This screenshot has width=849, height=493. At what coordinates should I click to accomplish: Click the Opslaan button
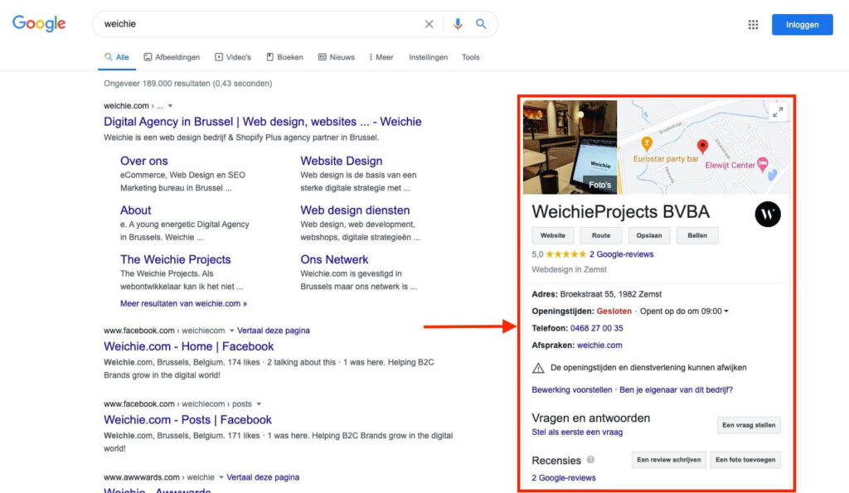pyautogui.click(x=648, y=235)
